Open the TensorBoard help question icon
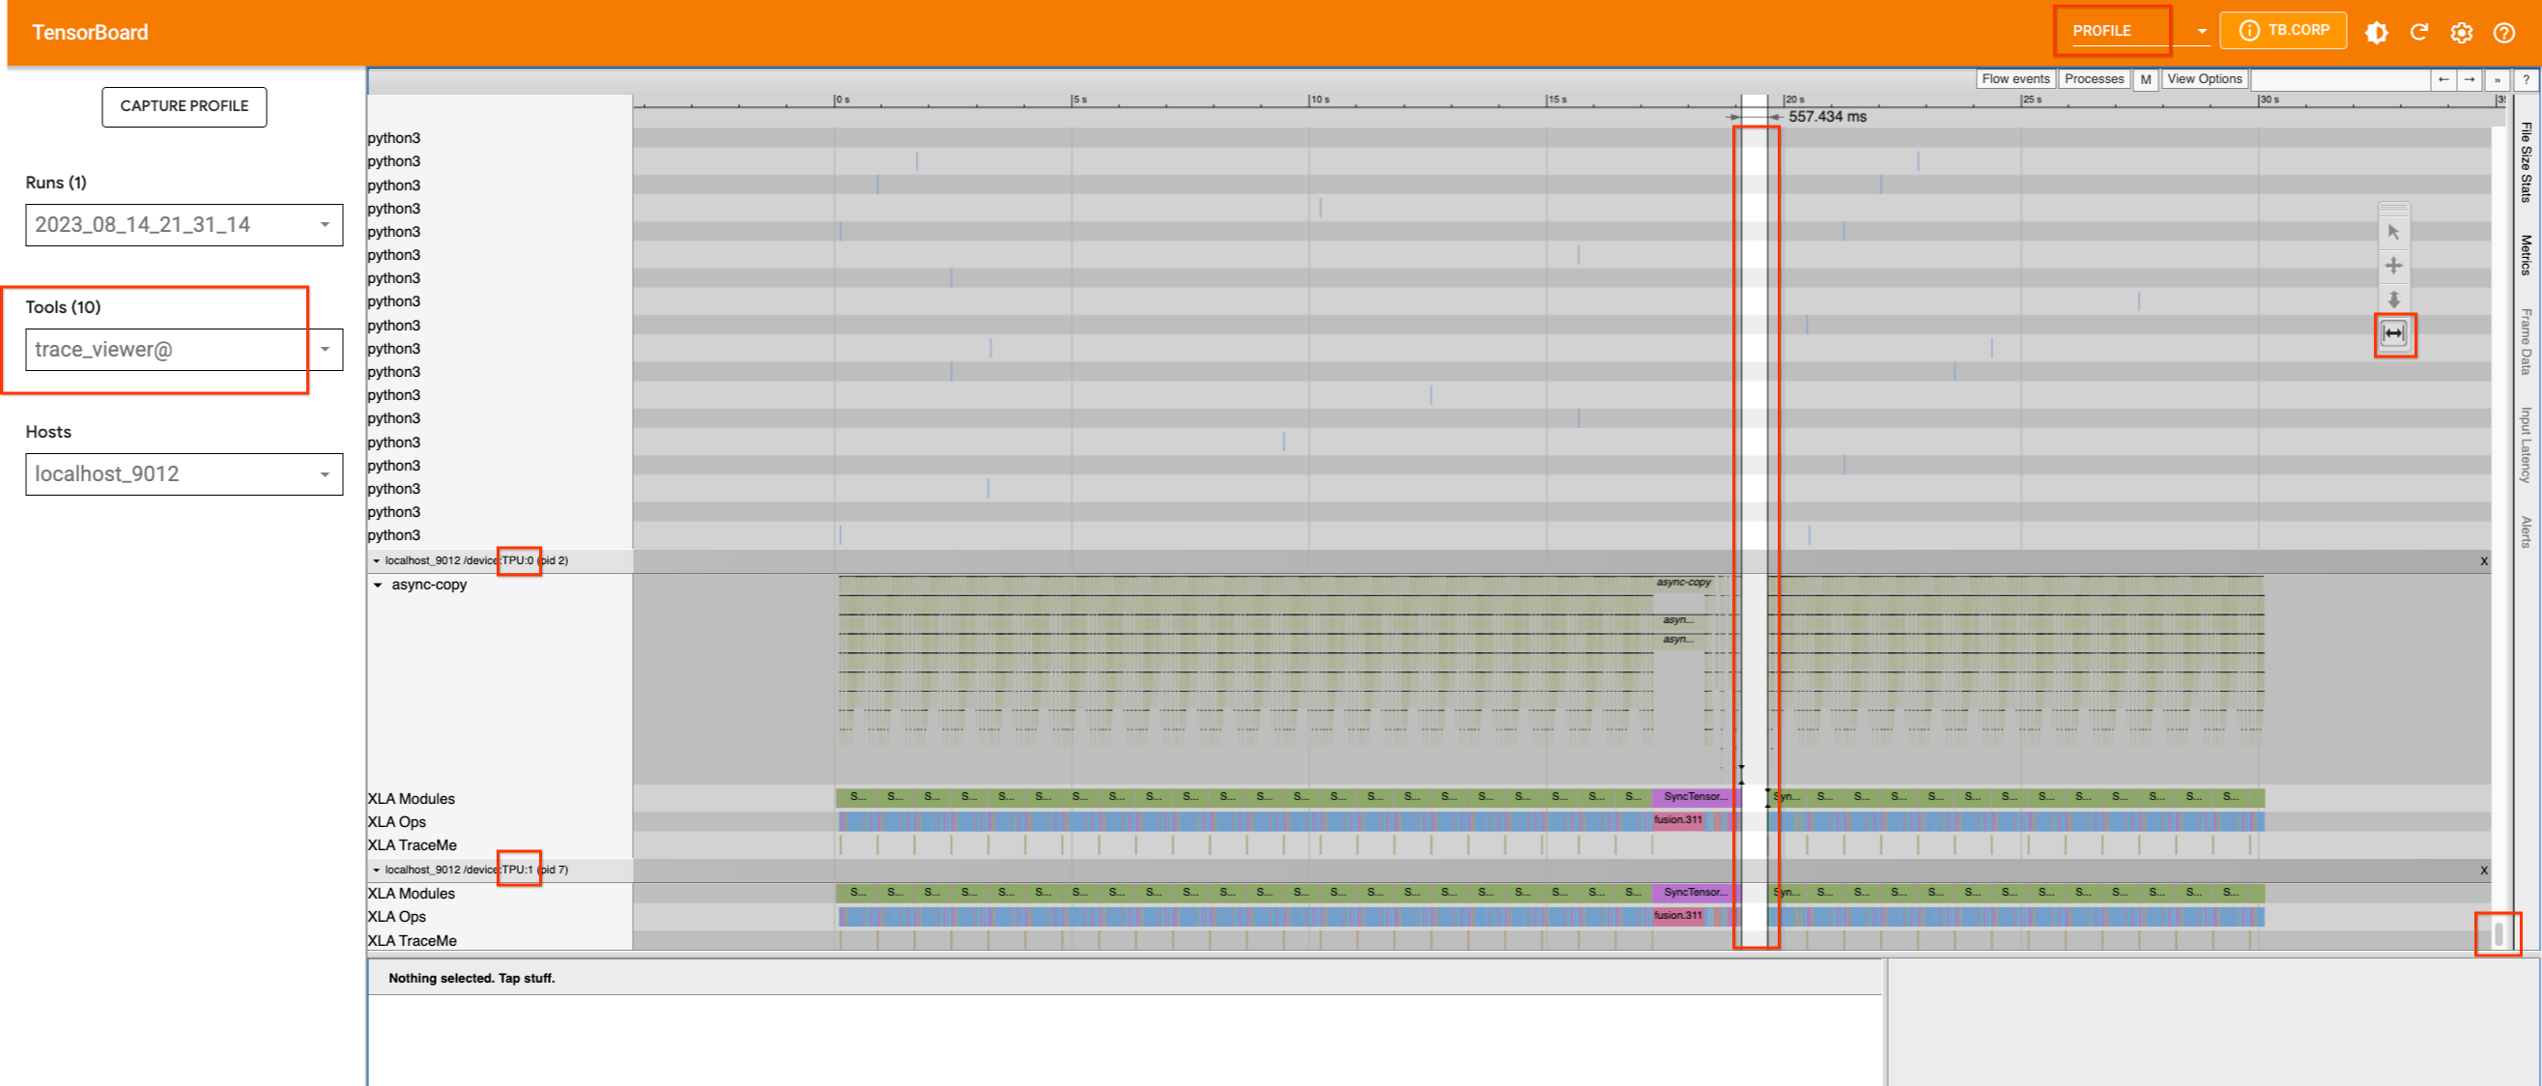Viewport: 2542px width, 1086px height. tap(2503, 33)
